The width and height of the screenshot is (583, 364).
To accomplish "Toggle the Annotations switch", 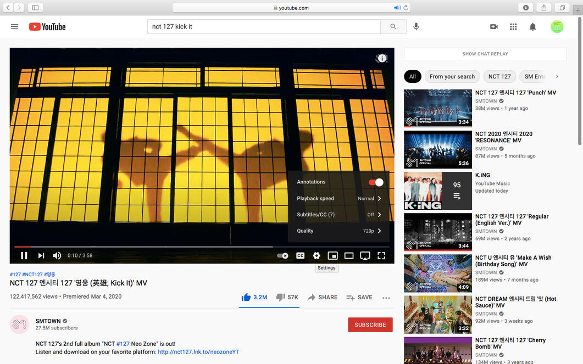I will pyautogui.click(x=376, y=182).
